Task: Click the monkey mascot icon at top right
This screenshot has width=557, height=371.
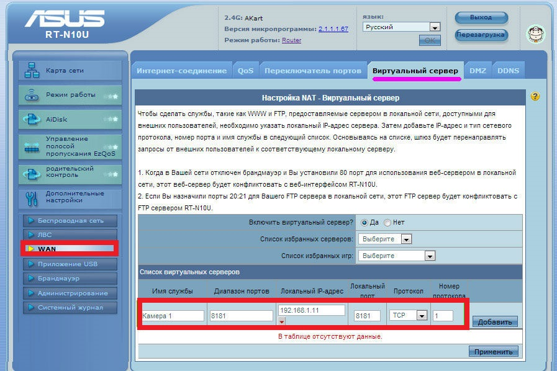Action: [x=536, y=35]
